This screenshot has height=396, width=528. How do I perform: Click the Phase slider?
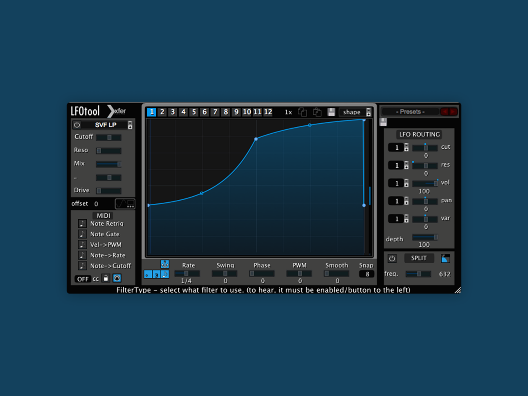coord(262,273)
